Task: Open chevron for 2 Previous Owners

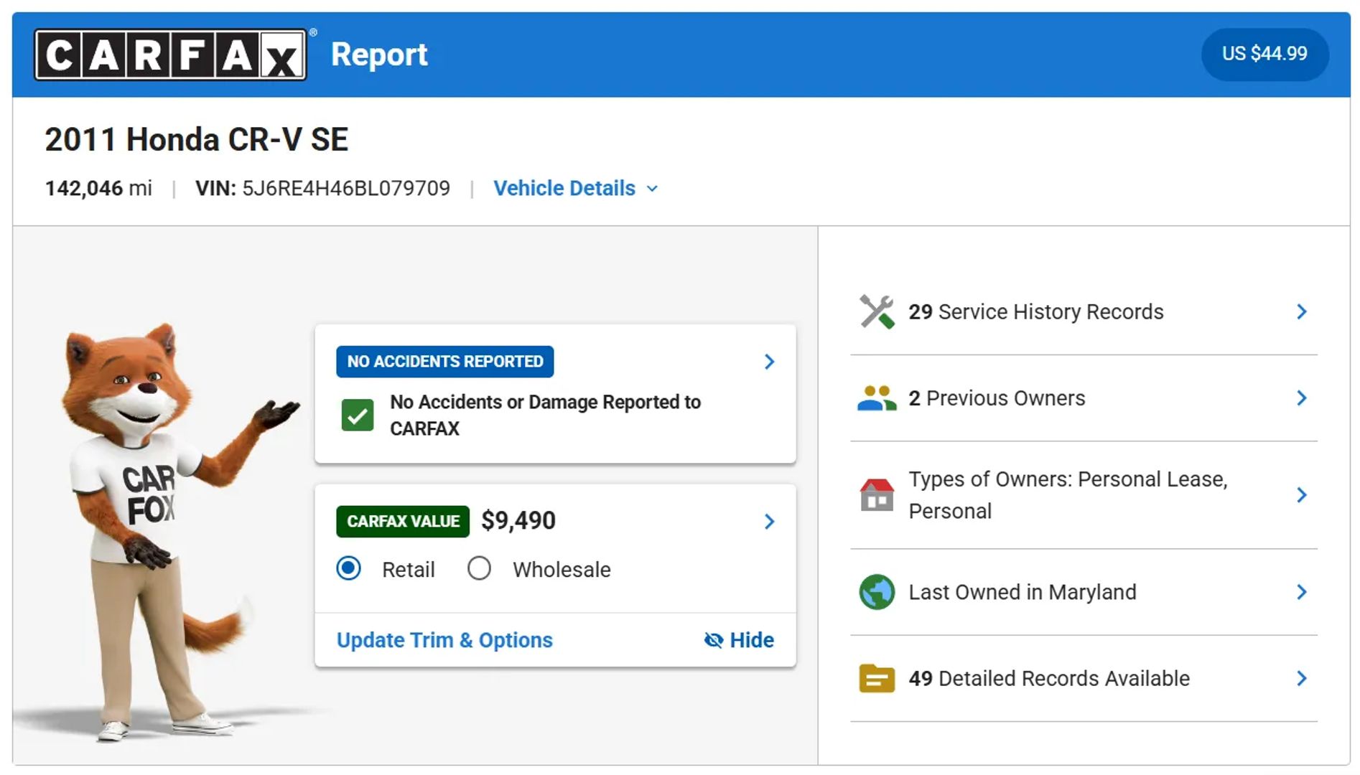Action: point(1302,398)
